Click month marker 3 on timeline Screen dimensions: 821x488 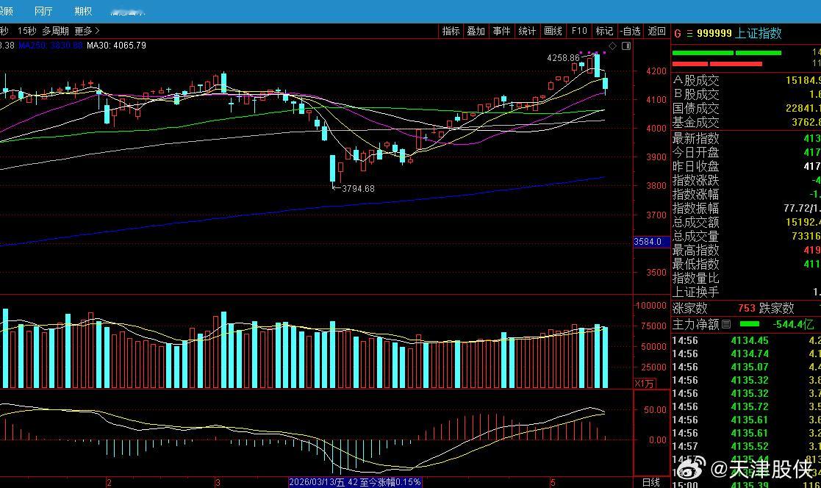pyautogui.click(x=218, y=482)
